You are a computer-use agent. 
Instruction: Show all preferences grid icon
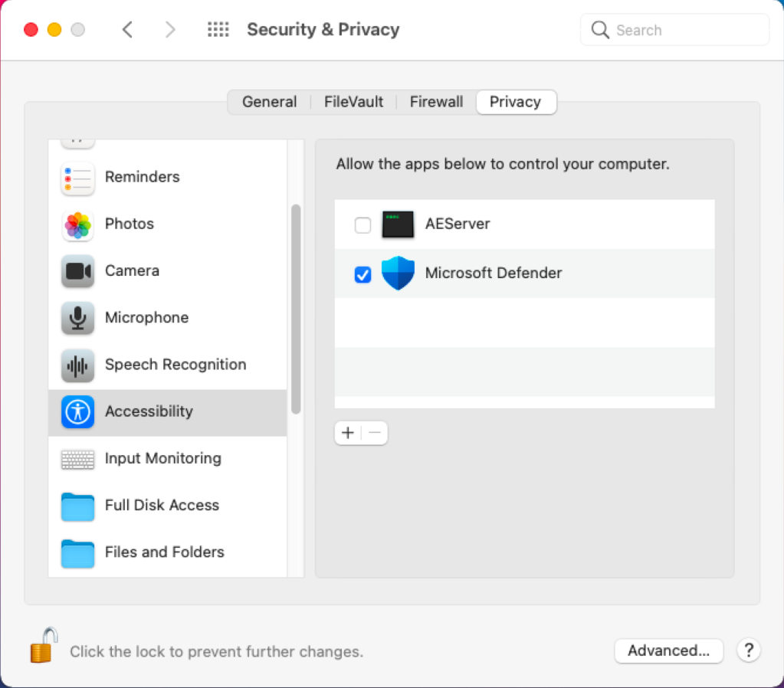[x=218, y=30]
